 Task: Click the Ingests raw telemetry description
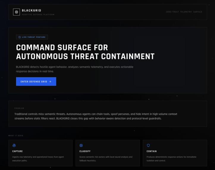(x=38, y=159)
